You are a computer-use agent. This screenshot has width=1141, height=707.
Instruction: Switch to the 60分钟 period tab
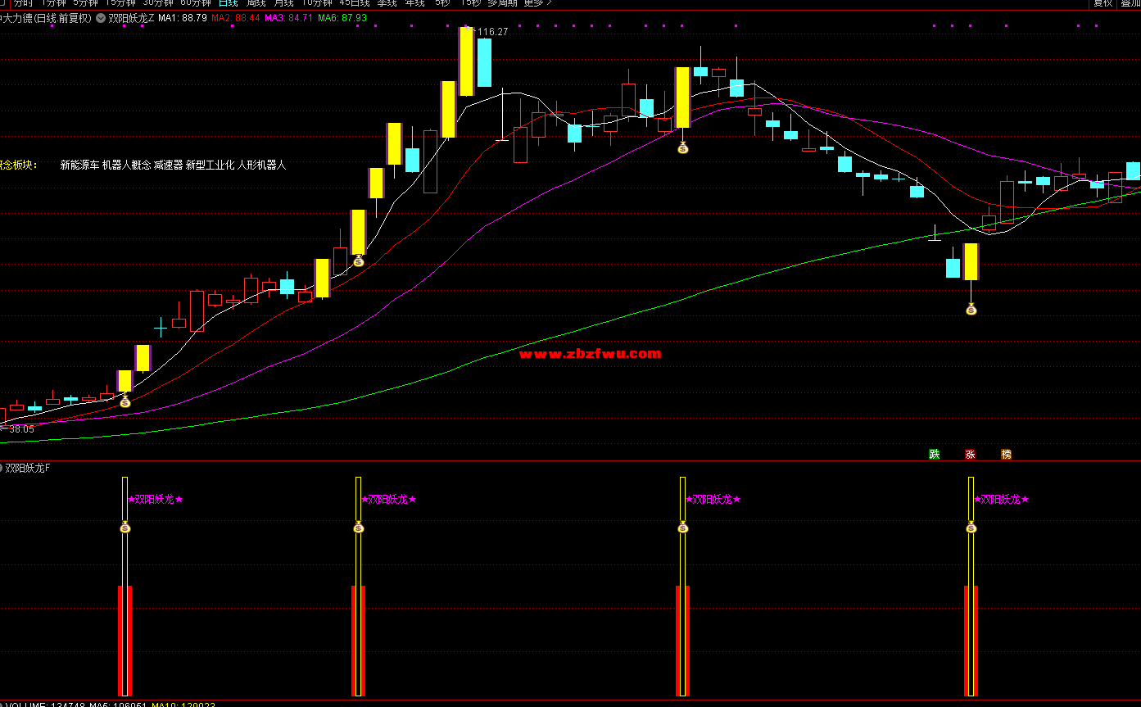pyautogui.click(x=196, y=3)
